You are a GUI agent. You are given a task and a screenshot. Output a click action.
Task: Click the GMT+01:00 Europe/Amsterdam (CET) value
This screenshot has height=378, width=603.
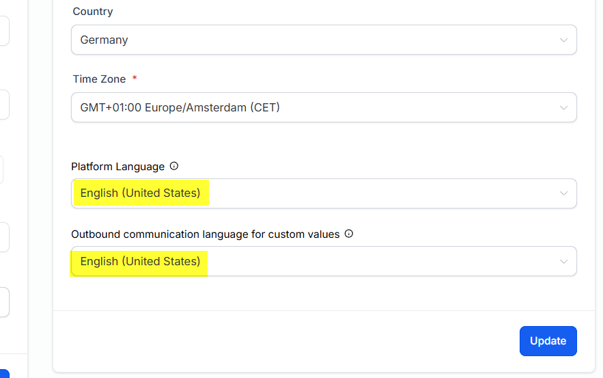coord(180,107)
